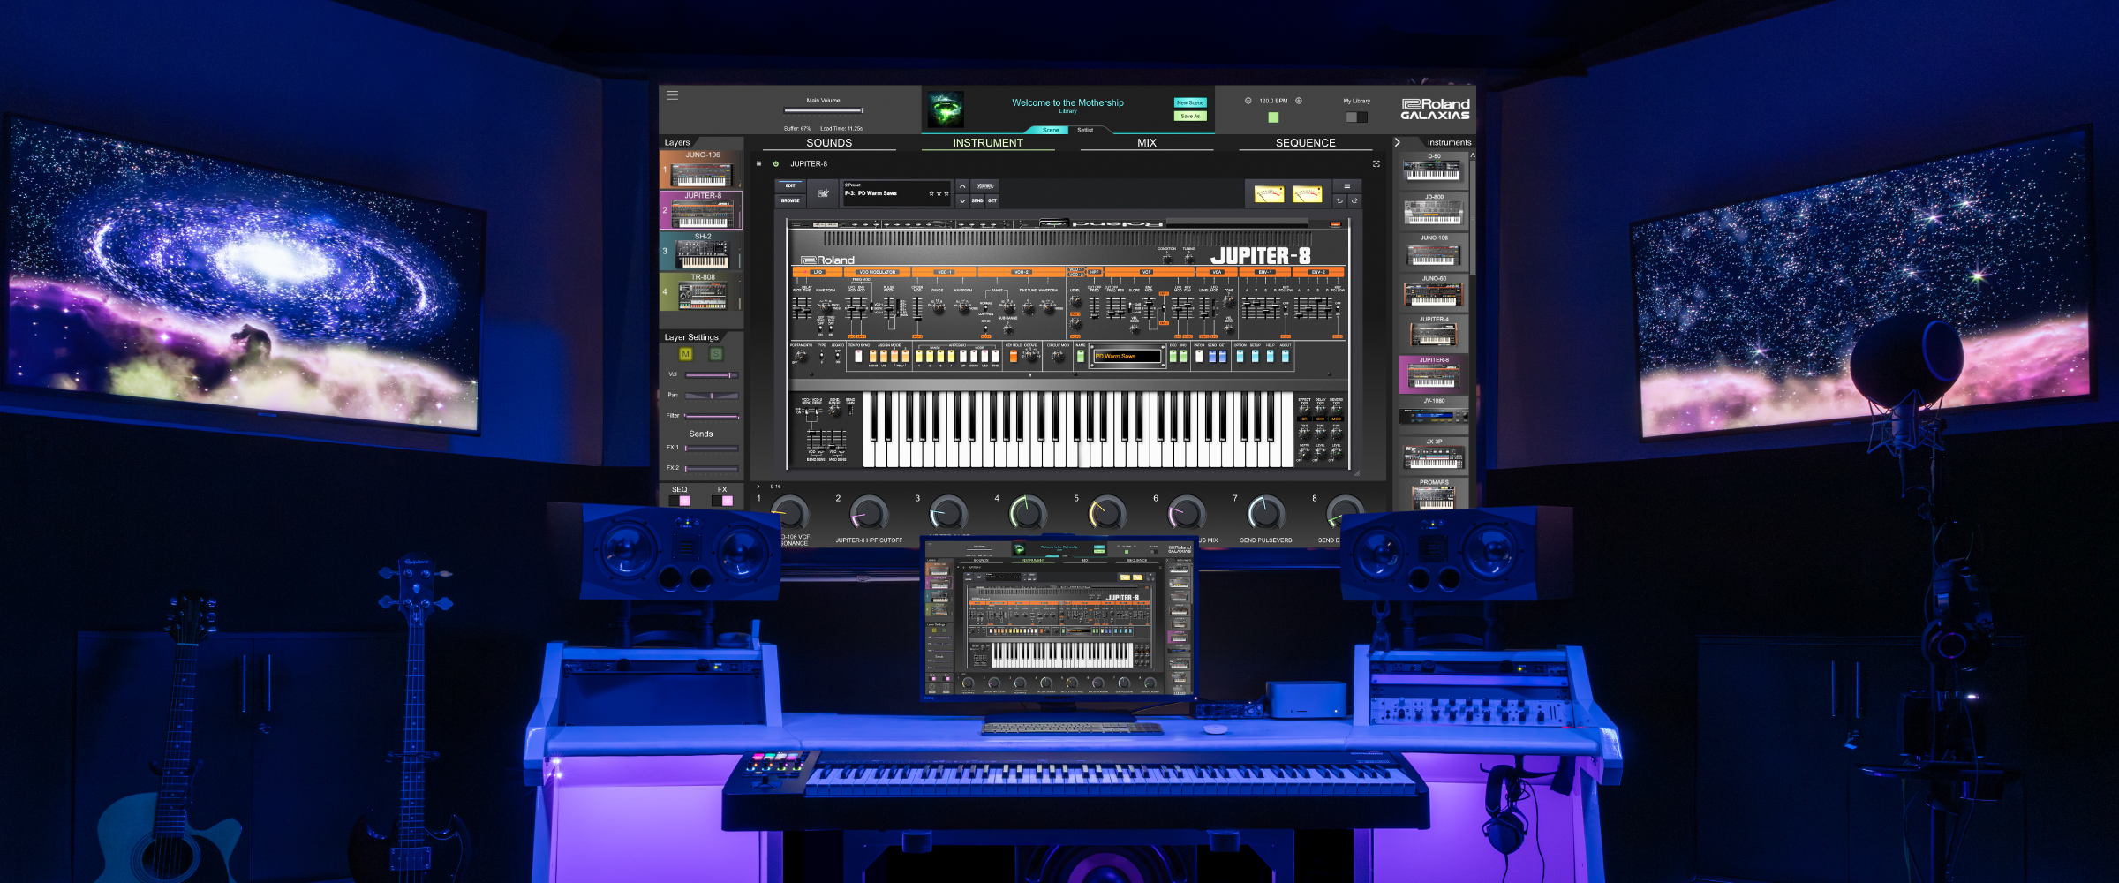The height and width of the screenshot is (883, 2119).
Task: Click macro knob 4
Action: [1028, 512]
